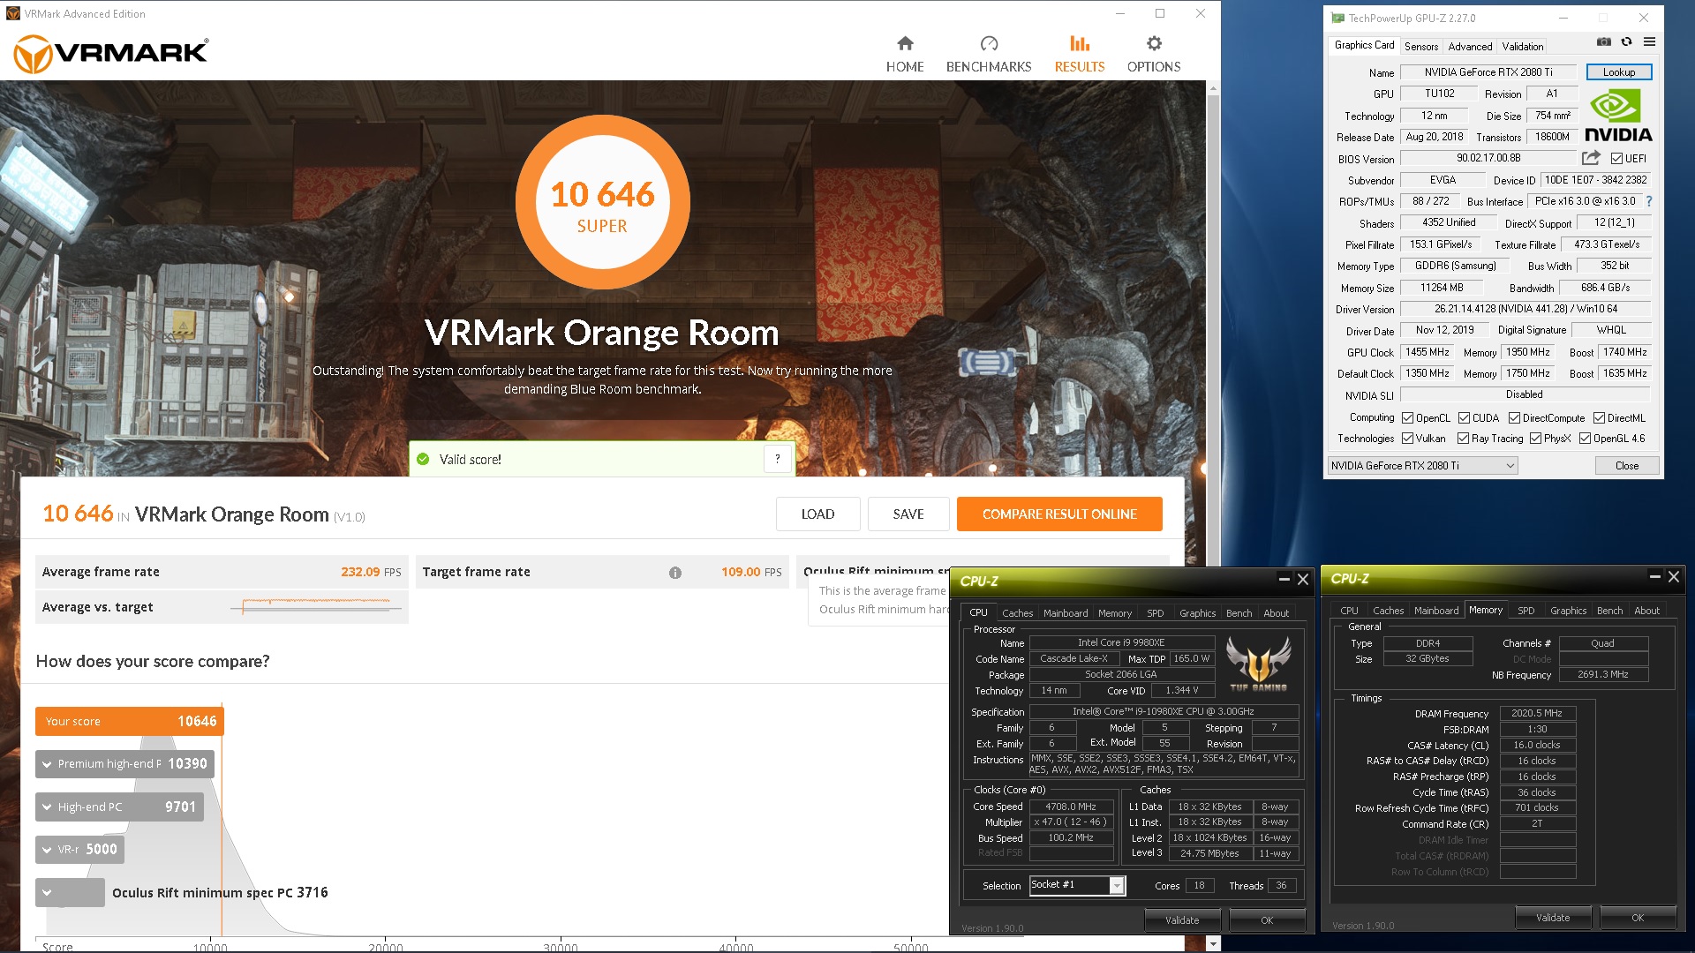The image size is (1695, 953).
Task: Select the RESULTS chart icon
Action: point(1080,43)
